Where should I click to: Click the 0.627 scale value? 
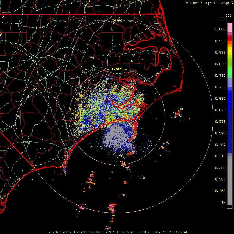[220, 110]
